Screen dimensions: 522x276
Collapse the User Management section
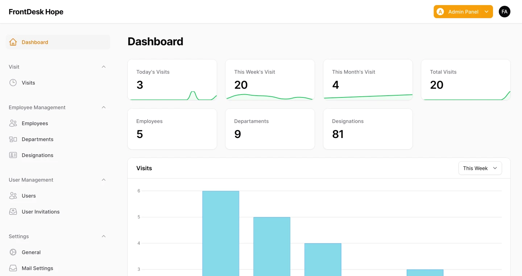click(x=104, y=180)
